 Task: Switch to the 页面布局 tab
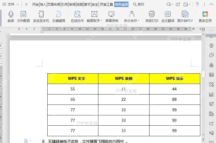pyautogui.click(x=54, y=5)
